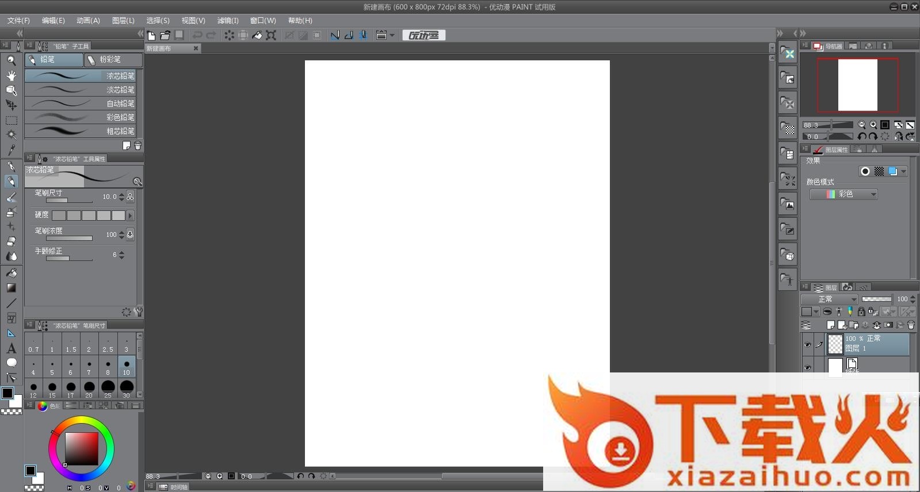Collapse left panel double-arrow
The height and width of the screenshot is (492, 920).
pyautogui.click(x=20, y=33)
